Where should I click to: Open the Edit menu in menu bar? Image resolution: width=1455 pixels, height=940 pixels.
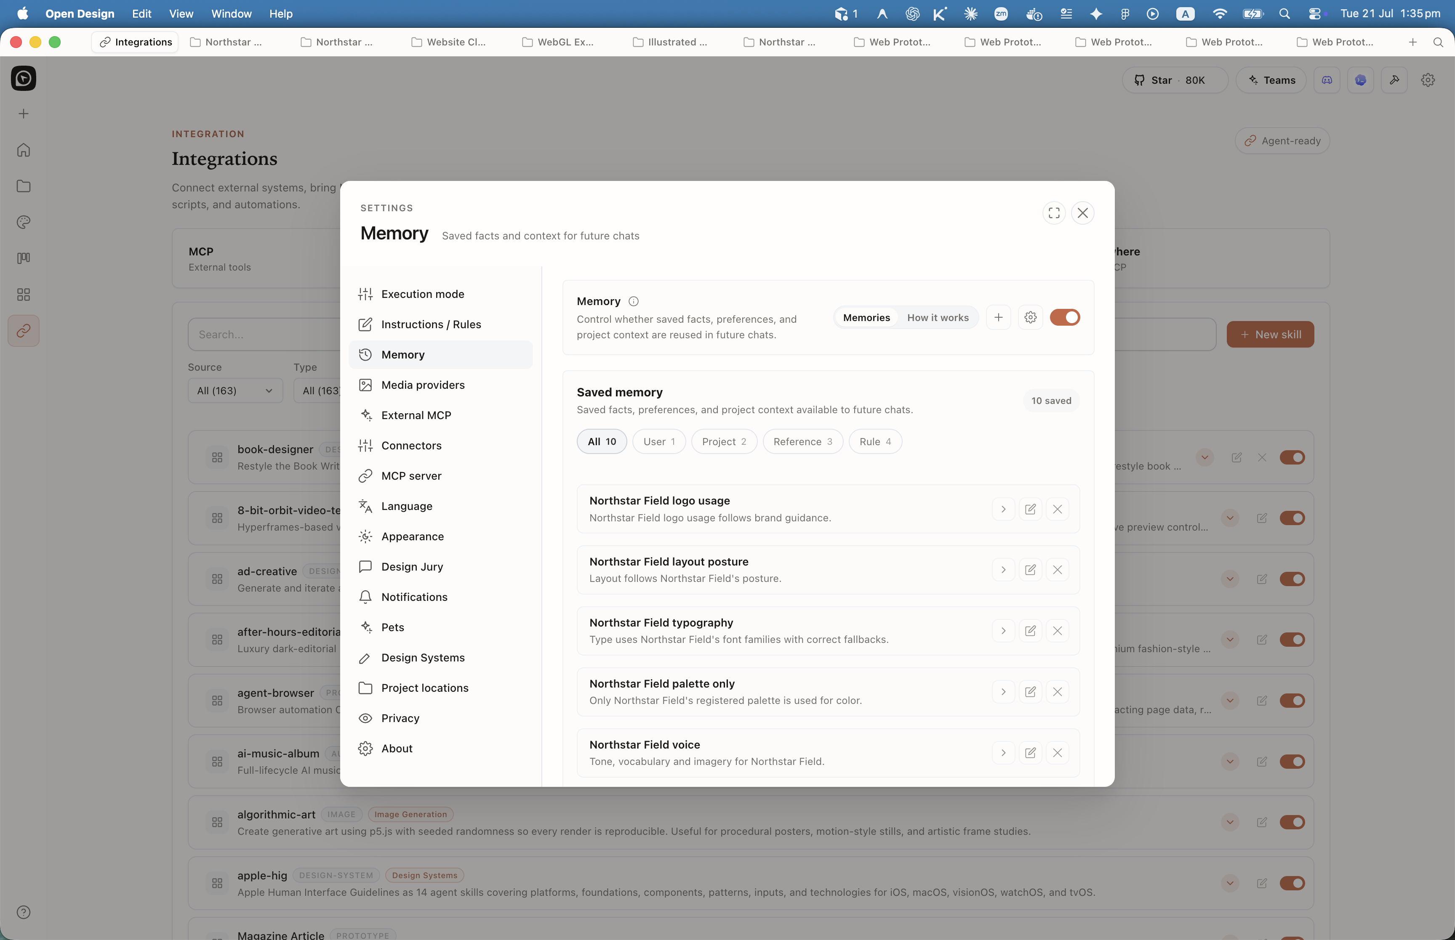click(x=141, y=13)
